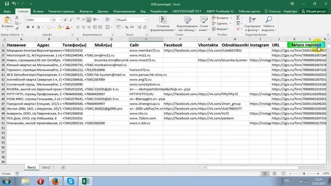
Task: Click the https://vk.com/fiftyfifty72 cell
Action: pyautogui.click(x=209, y=94)
